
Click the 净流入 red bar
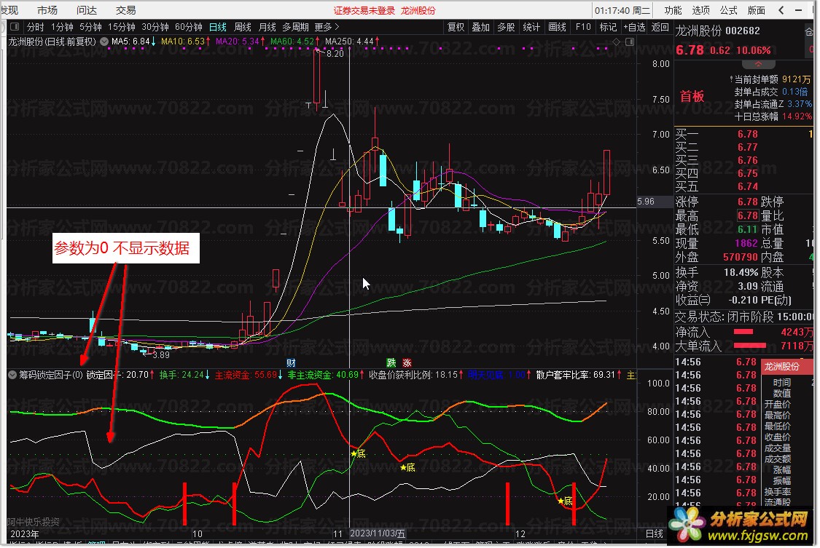743,332
